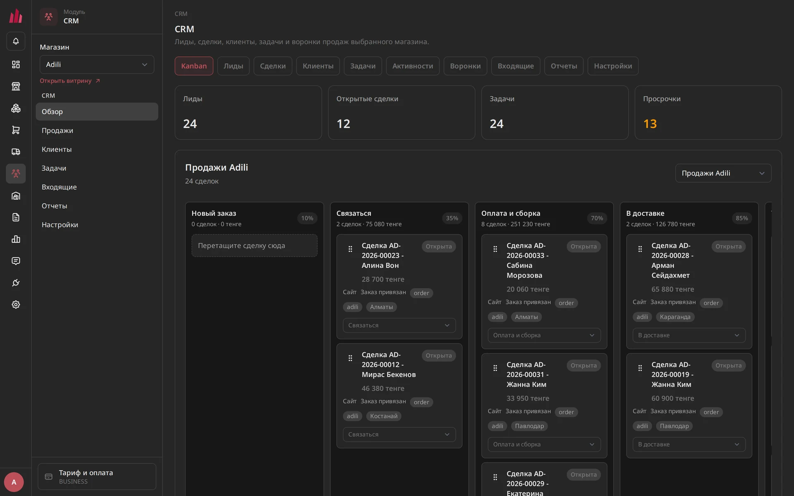This screenshot has width=794, height=496.
Task: Switch to the Воронки tab
Action: [465, 66]
